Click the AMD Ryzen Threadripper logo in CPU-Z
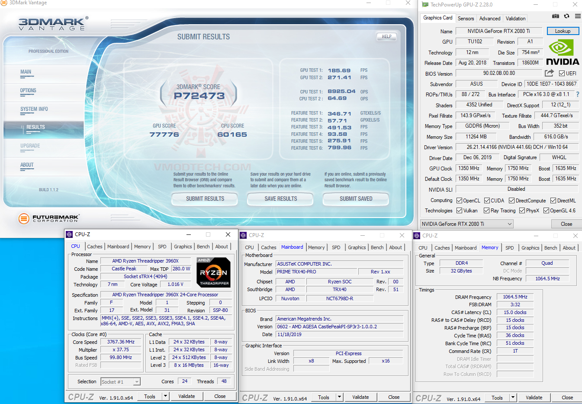 (x=213, y=272)
